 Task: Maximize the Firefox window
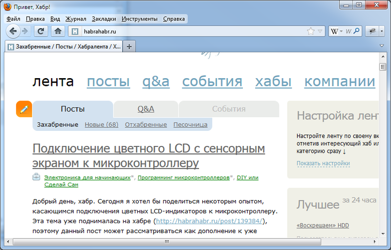click(359, 5)
